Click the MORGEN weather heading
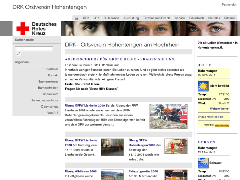 pos(206,142)
